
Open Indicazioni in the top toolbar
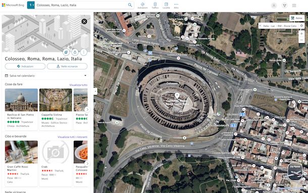pyautogui.click(x=142, y=6)
